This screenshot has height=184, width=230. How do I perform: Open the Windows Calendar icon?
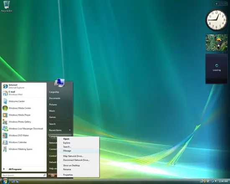coord(5,142)
